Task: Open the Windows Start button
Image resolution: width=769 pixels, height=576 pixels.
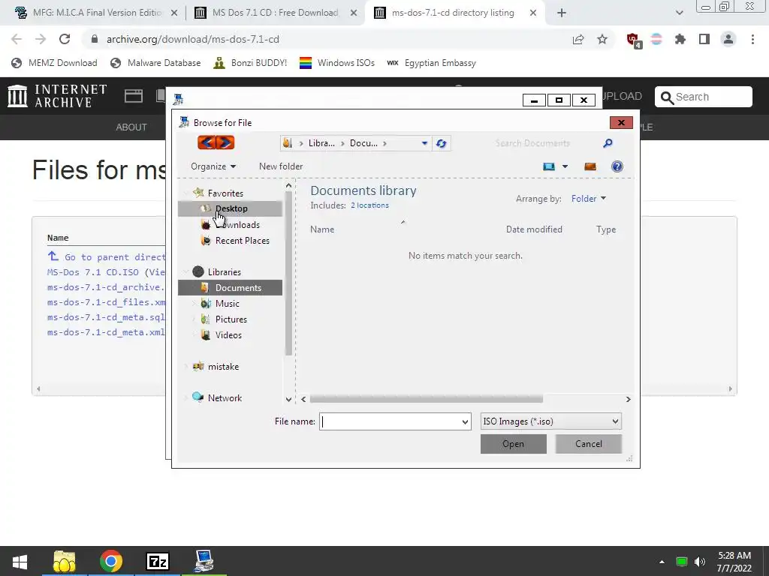Action: coord(20,561)
